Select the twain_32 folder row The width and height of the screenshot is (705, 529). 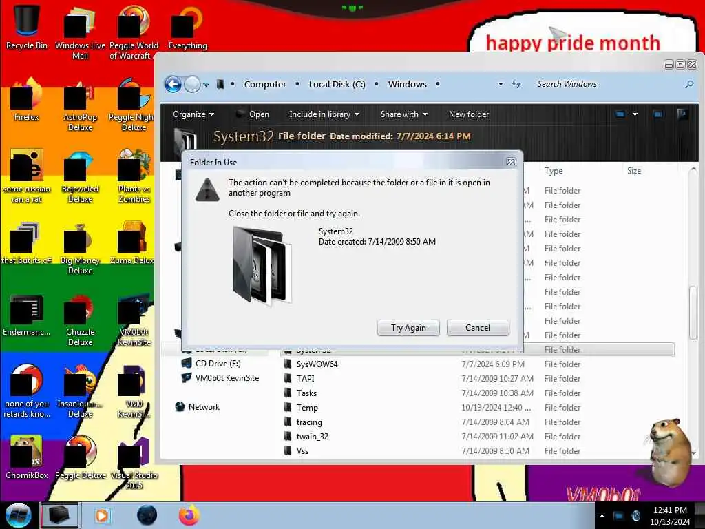(478, 436)
